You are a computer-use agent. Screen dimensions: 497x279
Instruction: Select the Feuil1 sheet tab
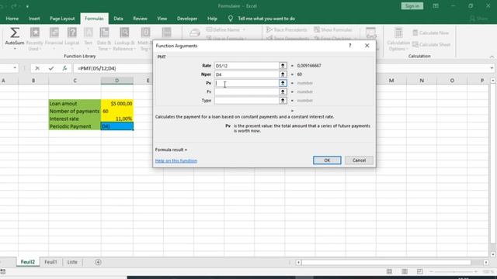coord(50,262)
